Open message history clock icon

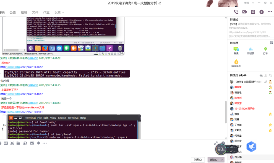(223, 143)
